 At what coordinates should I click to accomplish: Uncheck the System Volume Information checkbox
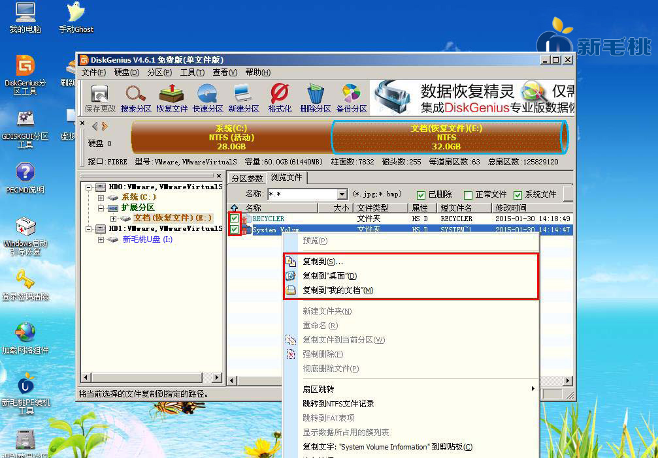tap(234, 229)
